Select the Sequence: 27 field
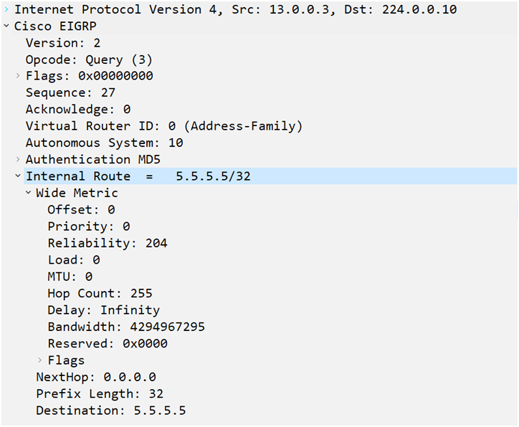This screenshot has height=427, width=519. (70, 92)
